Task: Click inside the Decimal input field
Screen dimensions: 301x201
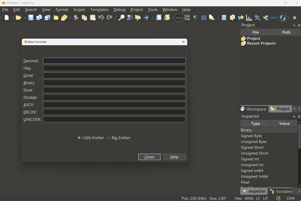Action: (x=114, y=61)
